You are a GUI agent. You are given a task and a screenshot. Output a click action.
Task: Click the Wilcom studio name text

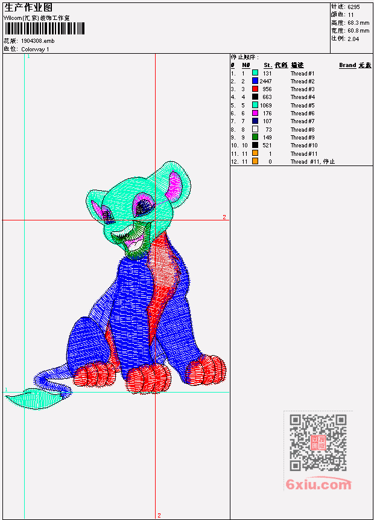[36, 18]
